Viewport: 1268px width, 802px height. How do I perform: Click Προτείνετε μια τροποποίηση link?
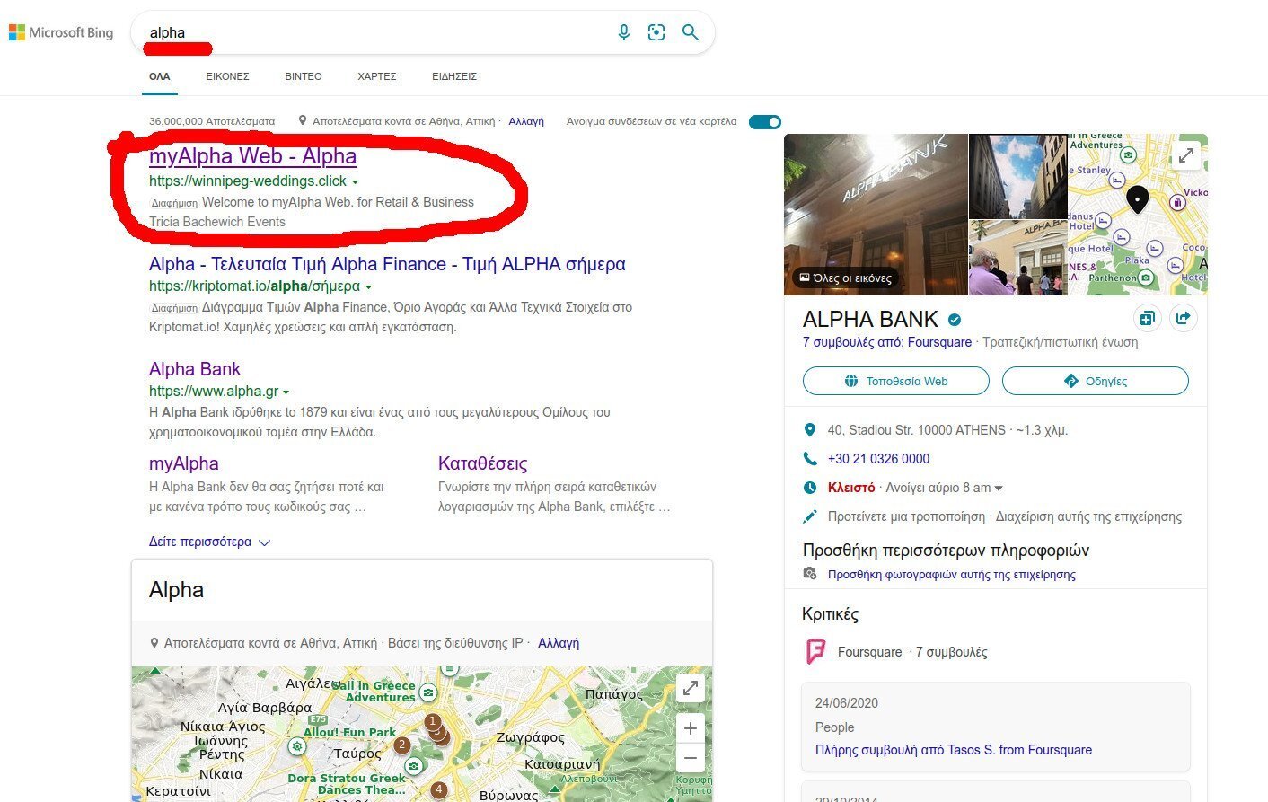point(906,516)
